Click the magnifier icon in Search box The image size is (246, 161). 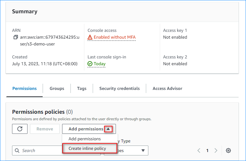[17, 150]
